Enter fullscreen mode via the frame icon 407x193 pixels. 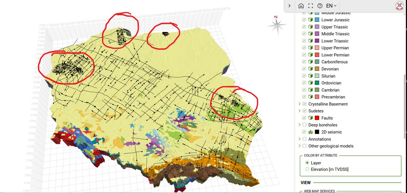point(310,6)
